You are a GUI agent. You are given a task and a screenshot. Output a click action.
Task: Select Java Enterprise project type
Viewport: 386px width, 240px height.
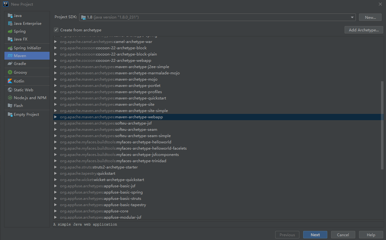27,24
